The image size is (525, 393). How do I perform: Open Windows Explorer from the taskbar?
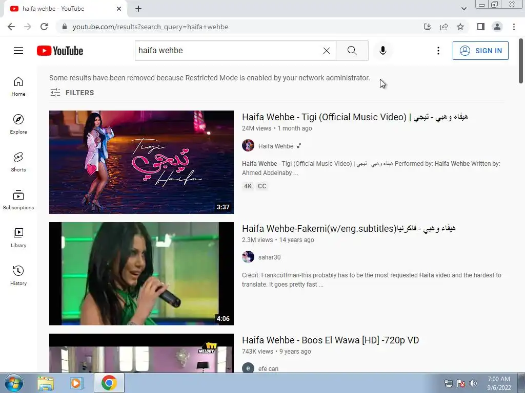46,383
